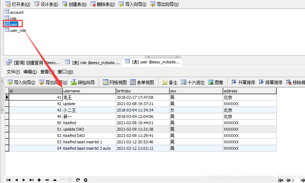Switch to the user @eesy_mybatis tab
The height and width of the screenshot is (183, 305).
[x=152, y=62]
